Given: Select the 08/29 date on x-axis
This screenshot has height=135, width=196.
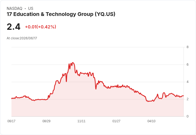Looking at the screenshot, I should [x=46, y=121].
